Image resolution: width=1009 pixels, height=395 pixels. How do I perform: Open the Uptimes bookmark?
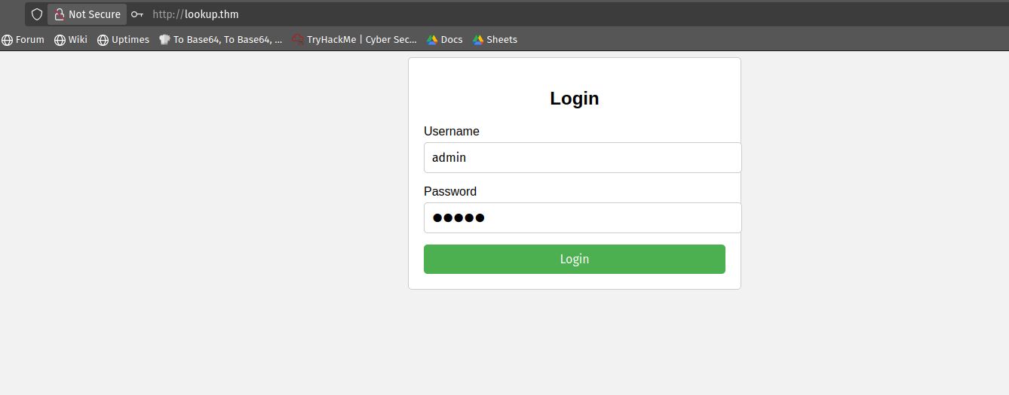coord(130,40)
